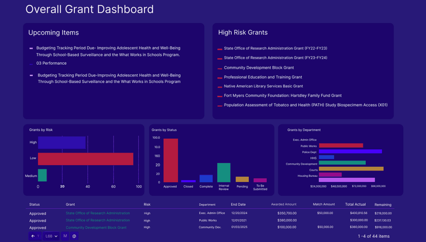Click red marker beside Fort Myers Community Foundation grant

(220, 96)
